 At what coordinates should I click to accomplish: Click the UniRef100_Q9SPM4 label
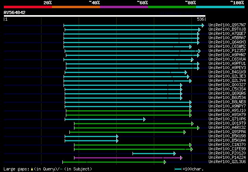(x=227, y=132)
